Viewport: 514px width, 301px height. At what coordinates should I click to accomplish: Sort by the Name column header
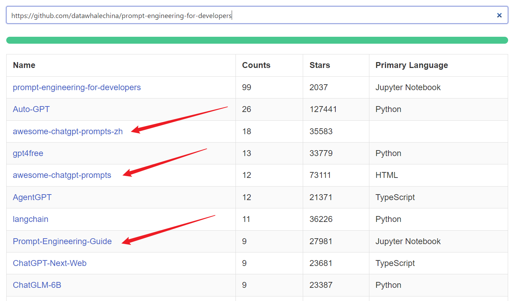point(24,65)
